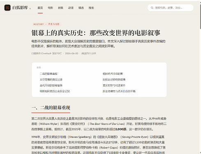This screenshot has height=154, width=201.
Task: Jump to 电影如何塑造公众历史记忆 in contents
Action: [x=55, y=91]
